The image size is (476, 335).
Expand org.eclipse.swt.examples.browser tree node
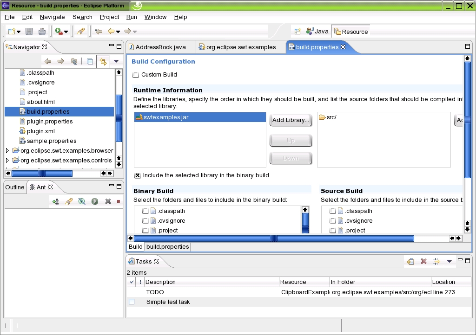click(7, 151)
